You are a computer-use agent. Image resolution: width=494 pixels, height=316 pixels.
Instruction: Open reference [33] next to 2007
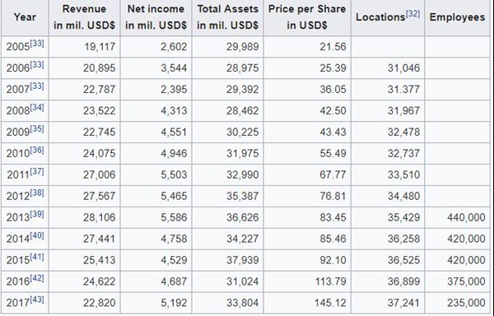[37, 86]
